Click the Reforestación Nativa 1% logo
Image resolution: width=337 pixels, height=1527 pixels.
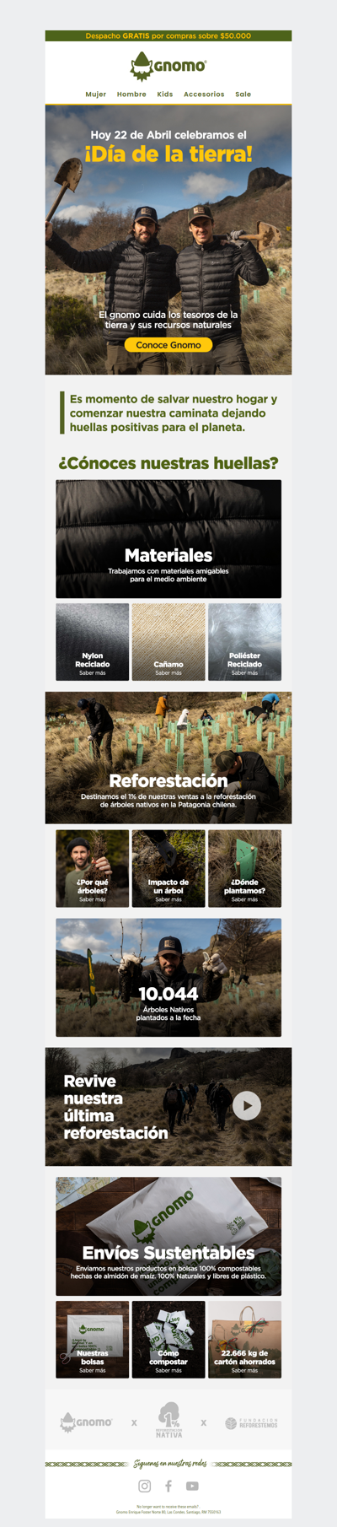coord(168,1420)
